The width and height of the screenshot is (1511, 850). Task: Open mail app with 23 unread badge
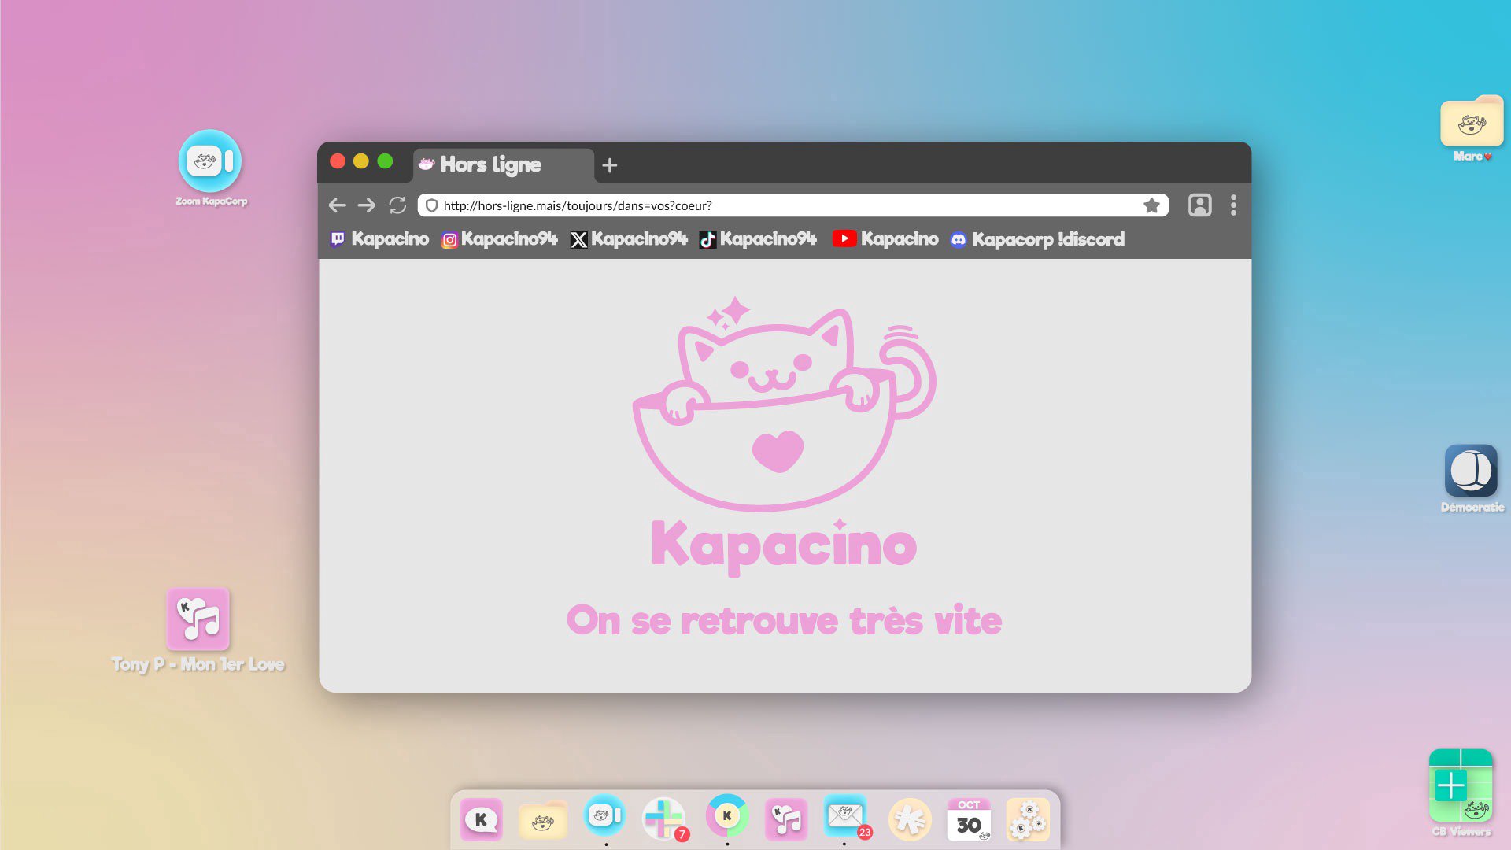click(x=847, y=817)
